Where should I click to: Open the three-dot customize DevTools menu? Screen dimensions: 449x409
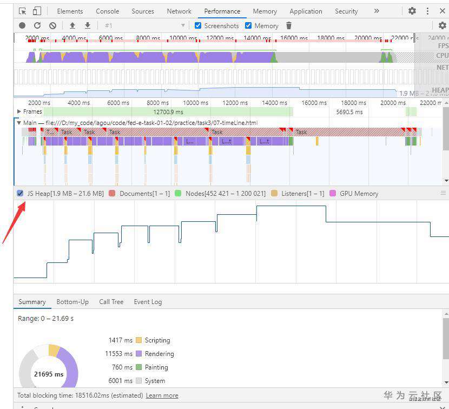pos(427,11)
